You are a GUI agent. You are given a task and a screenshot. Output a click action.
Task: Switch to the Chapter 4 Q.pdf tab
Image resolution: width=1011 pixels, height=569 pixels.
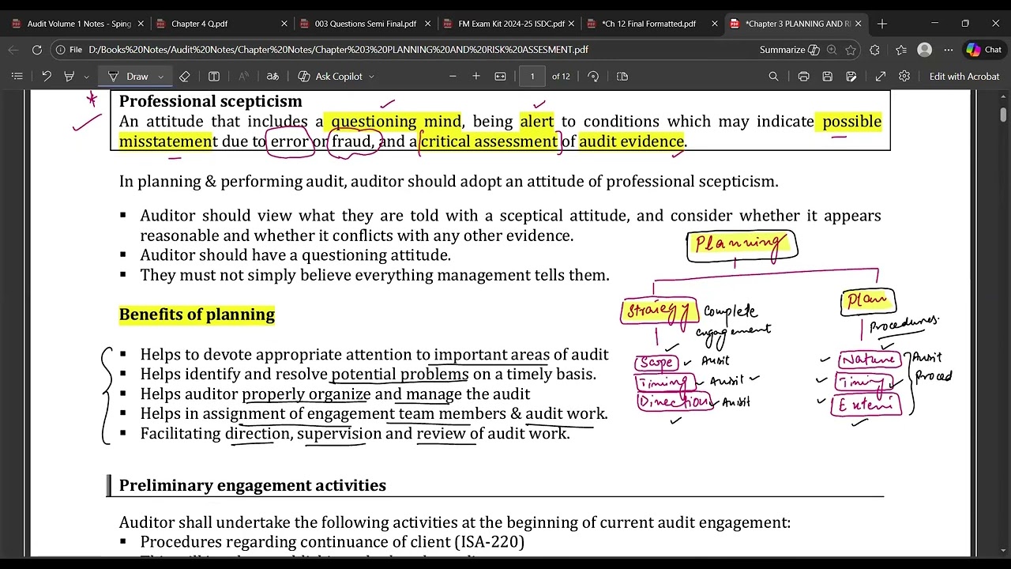pyautogui.click(x=220, y=24)
